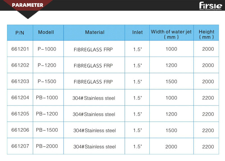Click the Material column header
The image size is (225, 161).
point(95,32)
